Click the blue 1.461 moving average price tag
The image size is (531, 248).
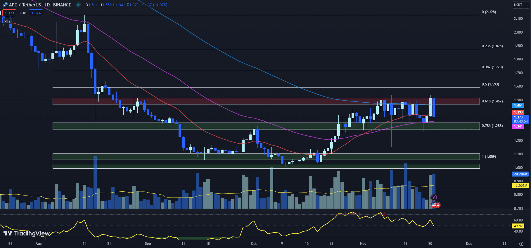tap(518, 105)
